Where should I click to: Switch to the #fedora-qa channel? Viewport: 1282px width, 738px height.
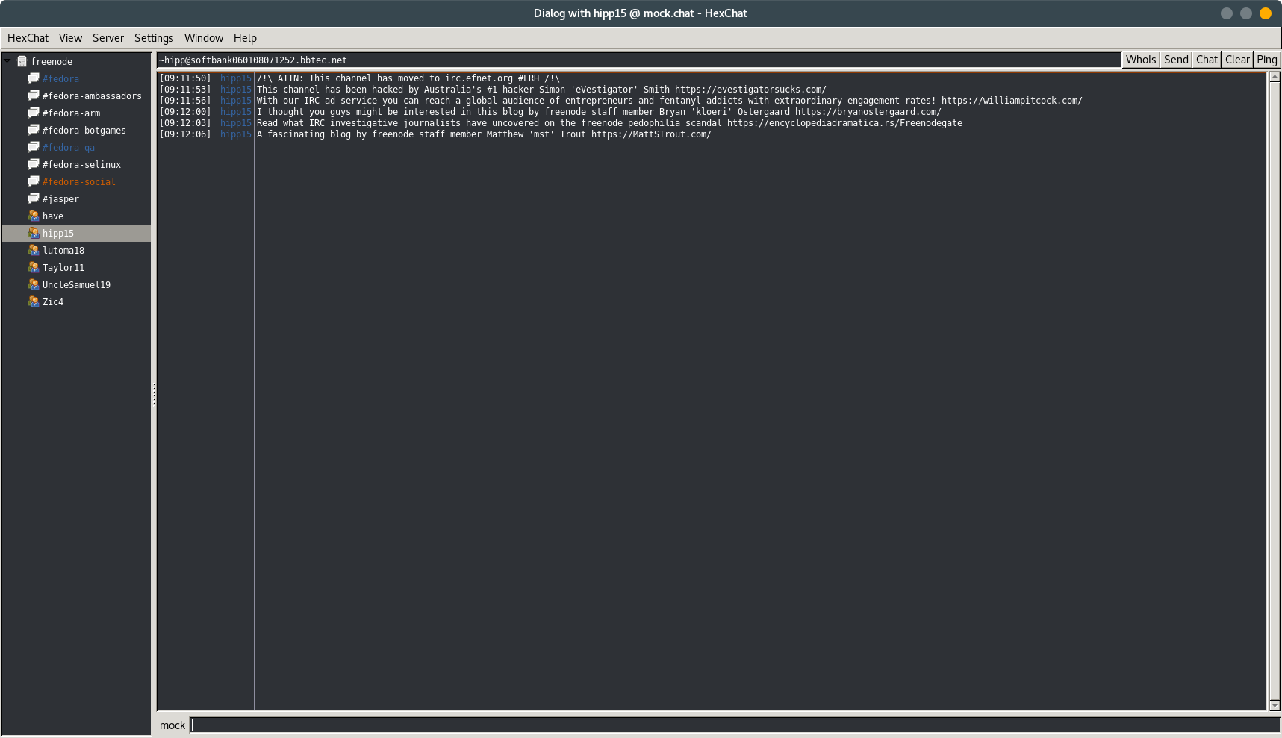[69, 147]
